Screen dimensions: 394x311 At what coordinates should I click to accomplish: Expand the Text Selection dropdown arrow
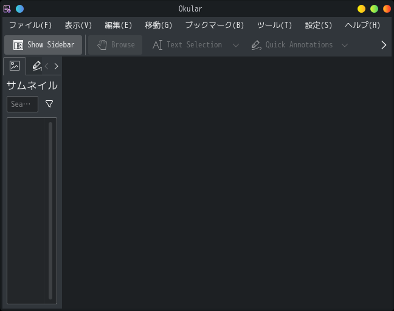(236, 45)
